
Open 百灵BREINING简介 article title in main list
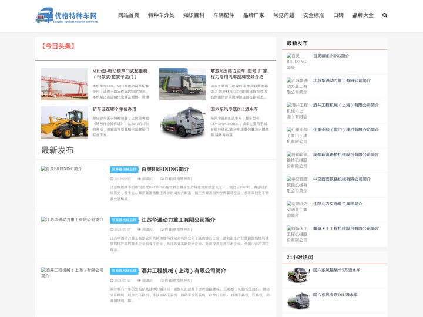pos(165,169)
